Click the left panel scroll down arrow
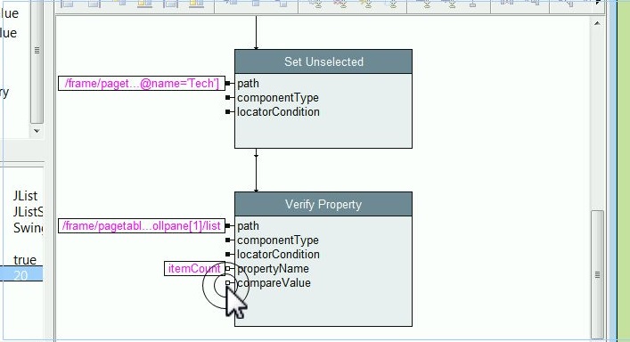This screenshot has width=630, height=342. point(37,131)
